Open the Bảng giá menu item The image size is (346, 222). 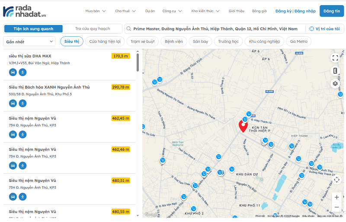tap(259, 11)
